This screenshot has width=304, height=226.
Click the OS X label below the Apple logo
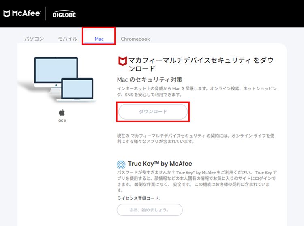(x=62, y=121)
